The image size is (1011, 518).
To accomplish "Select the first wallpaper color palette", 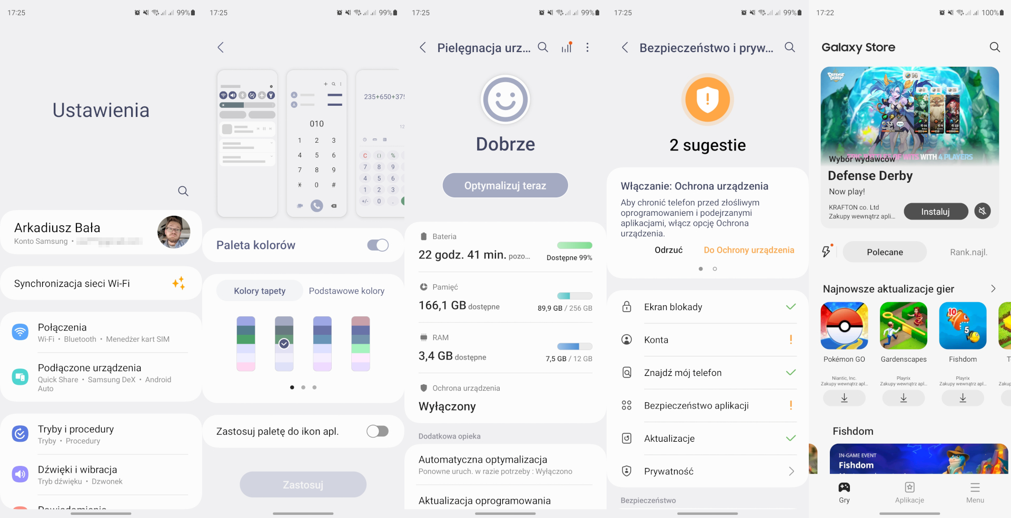I will 246,344.
